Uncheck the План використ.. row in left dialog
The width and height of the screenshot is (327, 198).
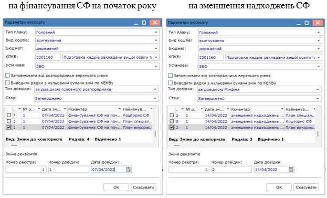coord(9,127)
